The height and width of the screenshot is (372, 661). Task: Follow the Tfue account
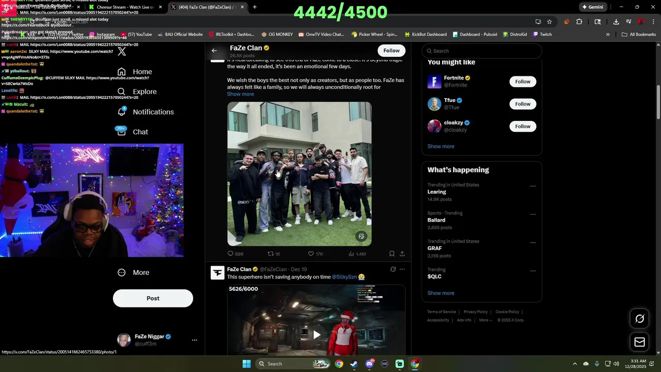(523, 104)
